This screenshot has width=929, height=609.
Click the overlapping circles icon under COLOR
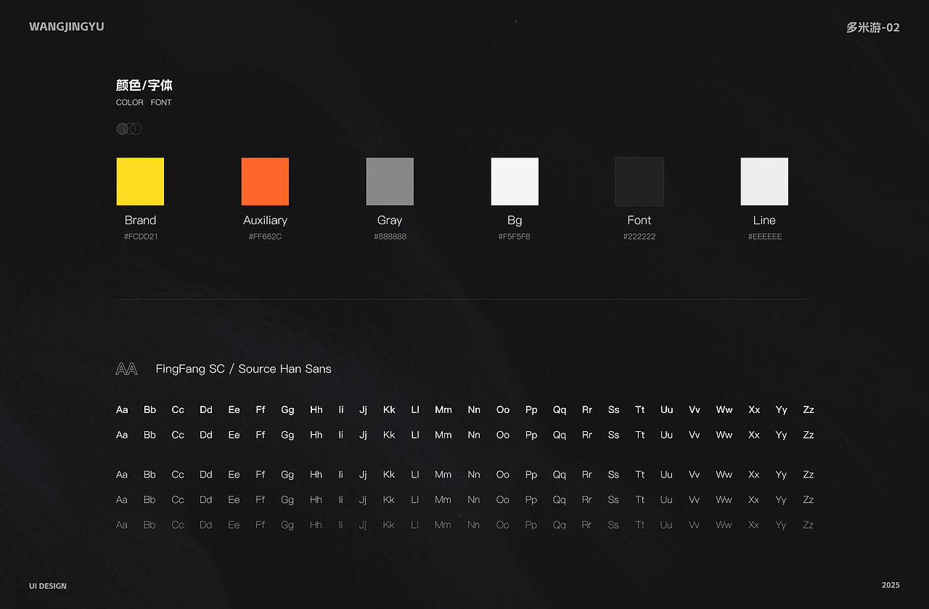tap(129, 128)
